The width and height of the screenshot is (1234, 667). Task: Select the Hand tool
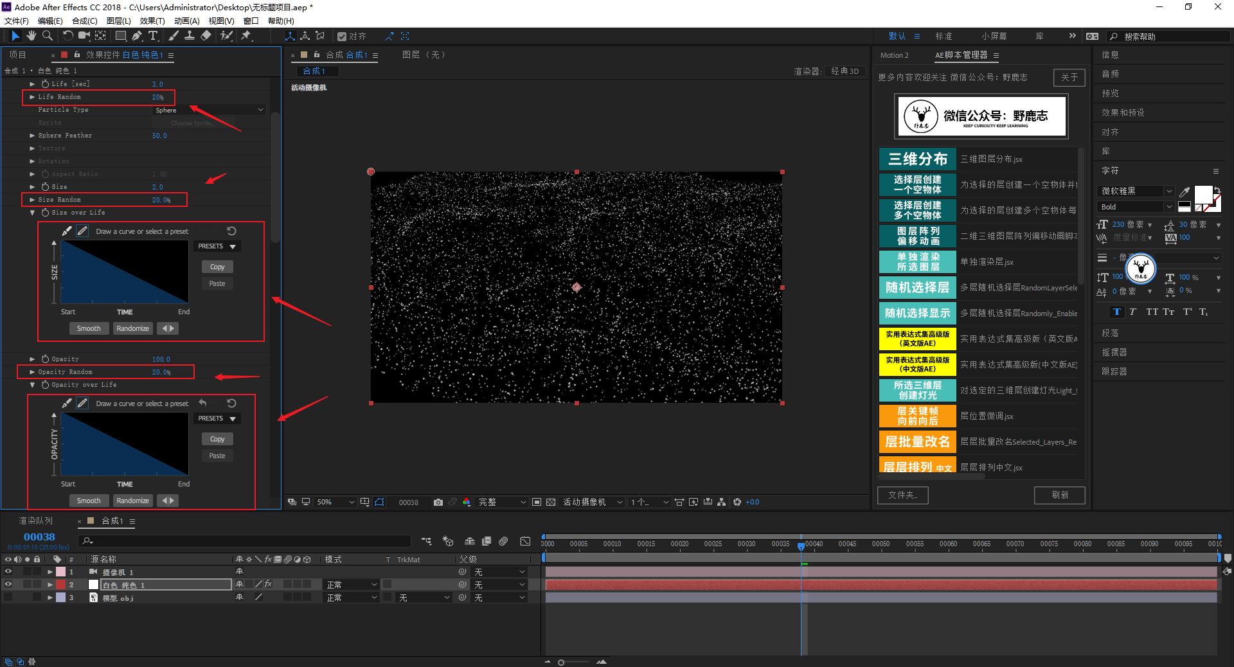[31, 36]
